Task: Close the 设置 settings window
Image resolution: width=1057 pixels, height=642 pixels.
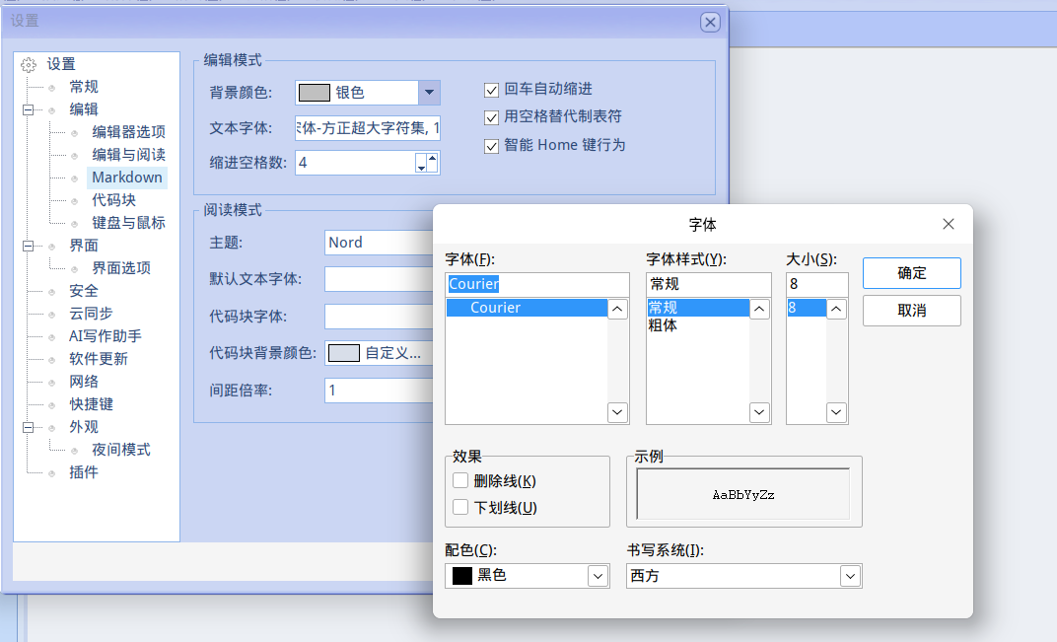Action: tap(710, 23)
